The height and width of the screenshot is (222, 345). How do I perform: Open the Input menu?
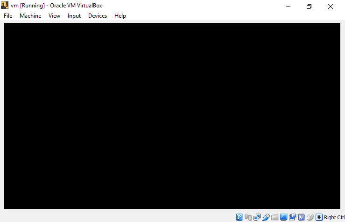point(74,16)
